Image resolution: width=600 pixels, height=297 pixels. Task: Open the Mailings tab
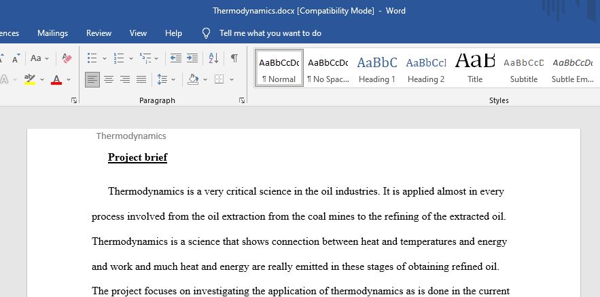(52, 33)
